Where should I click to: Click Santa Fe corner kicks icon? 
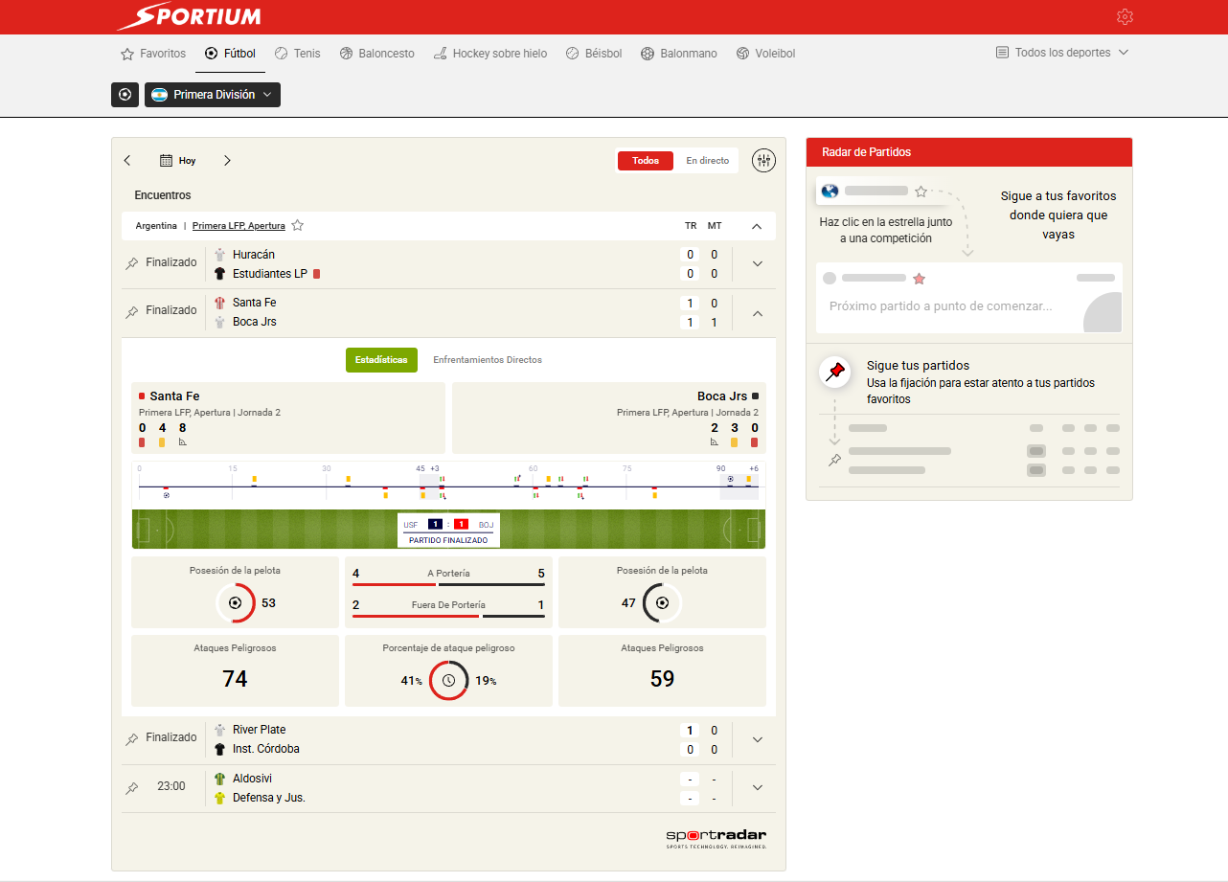pos(182,442)
